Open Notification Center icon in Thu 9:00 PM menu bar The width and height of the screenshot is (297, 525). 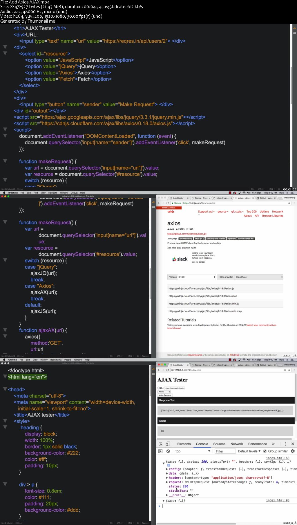tap(292, 359)
